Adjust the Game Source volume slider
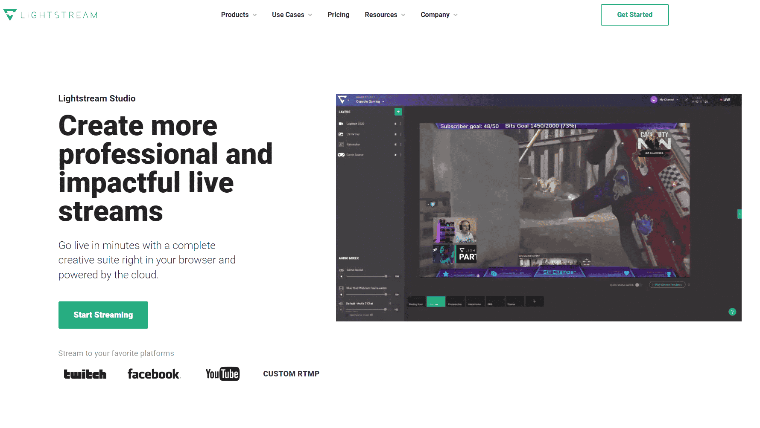The height and width of the screenshot is (428, 760). point(368,276)
